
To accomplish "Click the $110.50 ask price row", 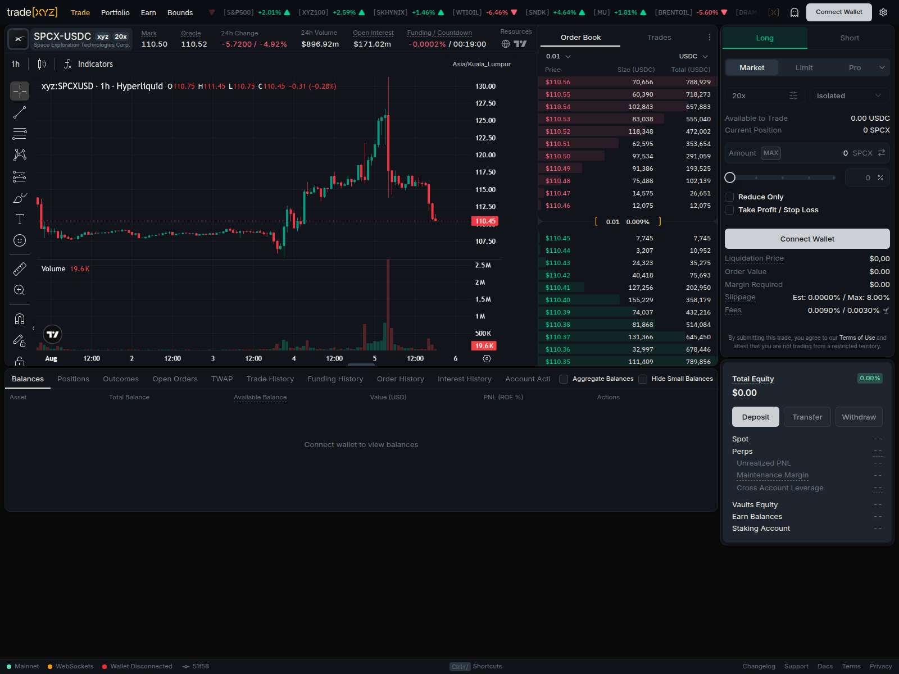I will (628, 156).
